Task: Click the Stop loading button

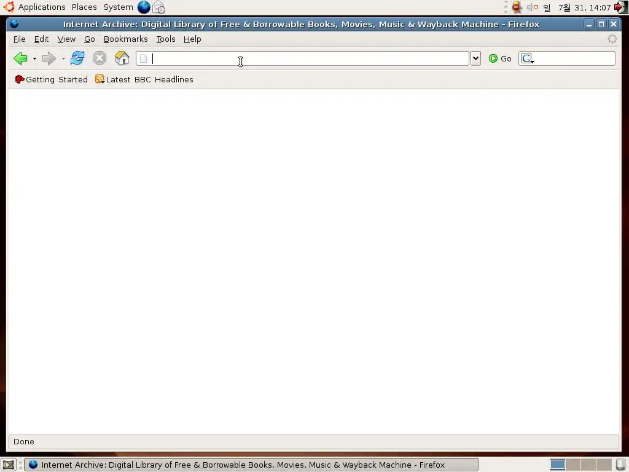Action: click(x=100, y=58)
